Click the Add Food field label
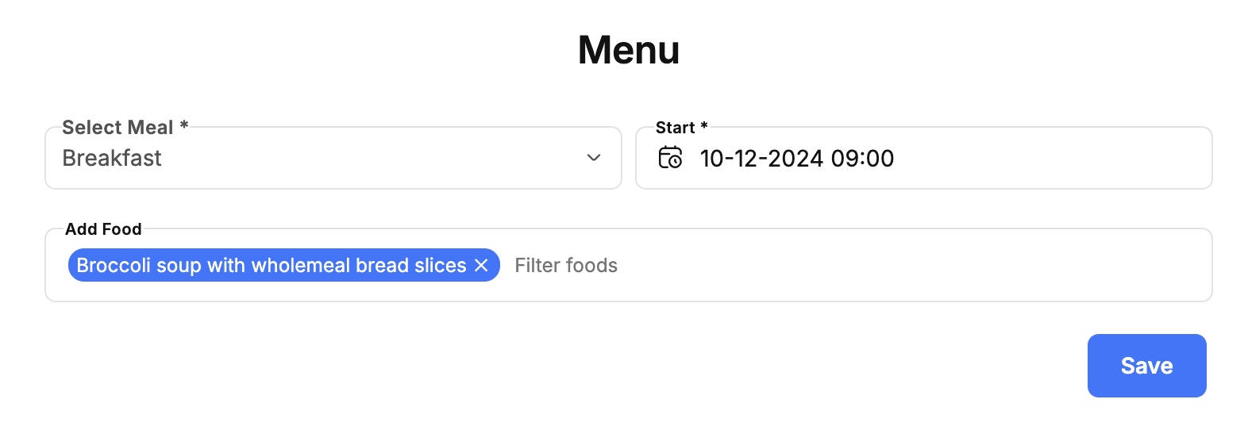Image resolution: width=1248 pixels, height=430 pixels. [103, 229]
